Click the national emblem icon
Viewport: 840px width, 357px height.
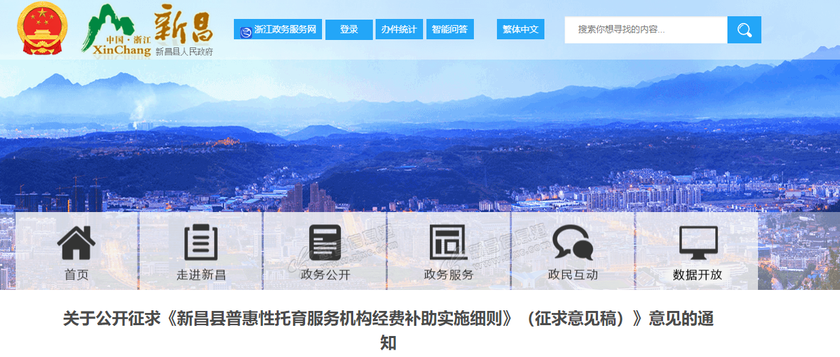pyautogui.click(x=42, y=29)
